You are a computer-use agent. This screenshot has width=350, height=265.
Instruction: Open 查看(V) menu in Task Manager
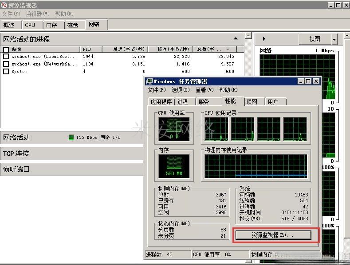pyautogui.click(x=204, y=90)
